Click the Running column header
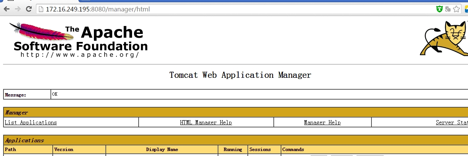This screenshot has width=468, height=156. (233, 150)
